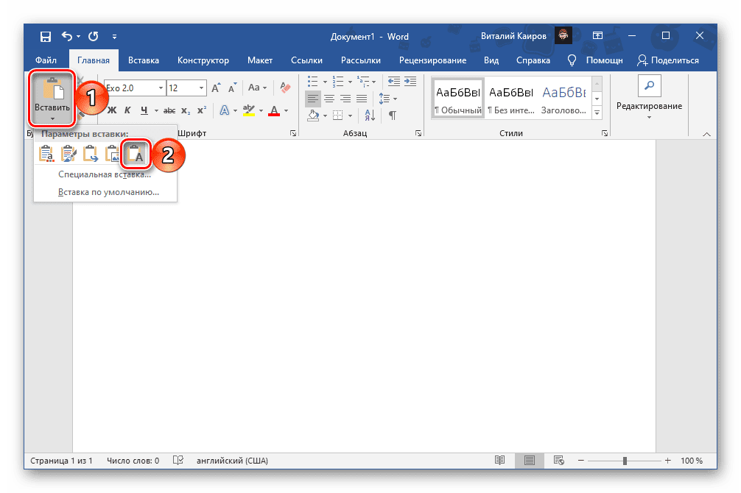Viewport: 741px width, 493px height.
Task: Switch to Read Mode view icon
Action: point(499,461)
